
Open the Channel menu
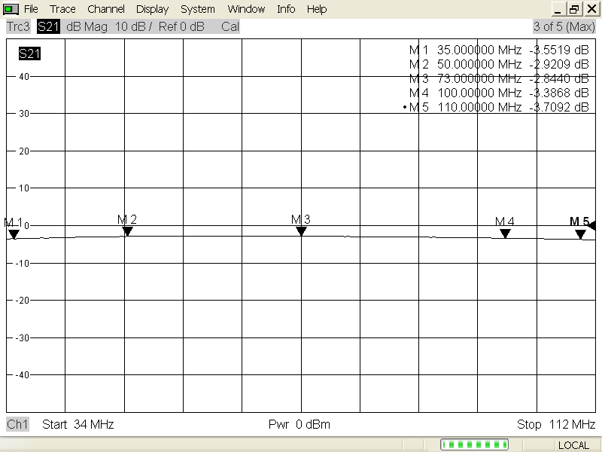[x=106, y=9]
